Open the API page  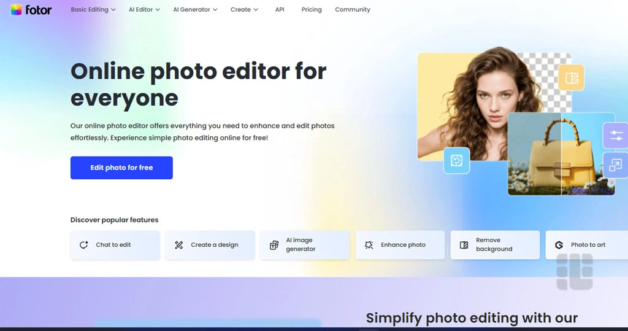point(280,10)
